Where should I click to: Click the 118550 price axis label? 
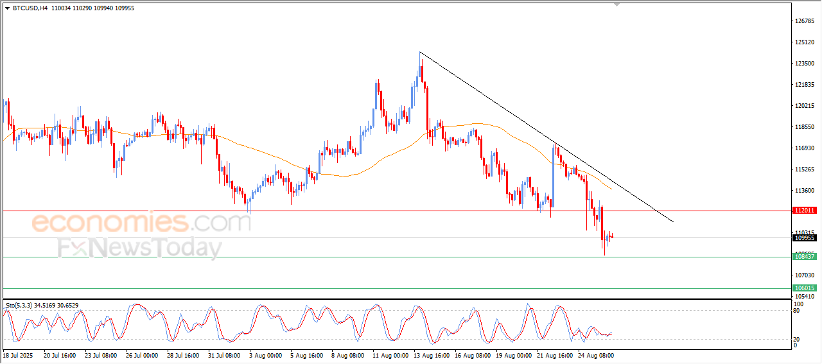click(805, 127)
